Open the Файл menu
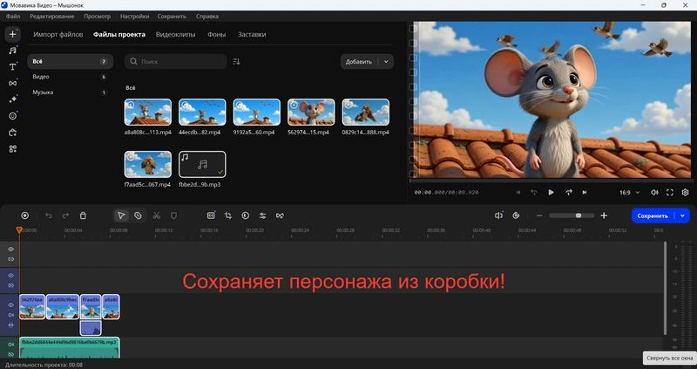Viewport: 697px width, 369px height. click(13, 16)
